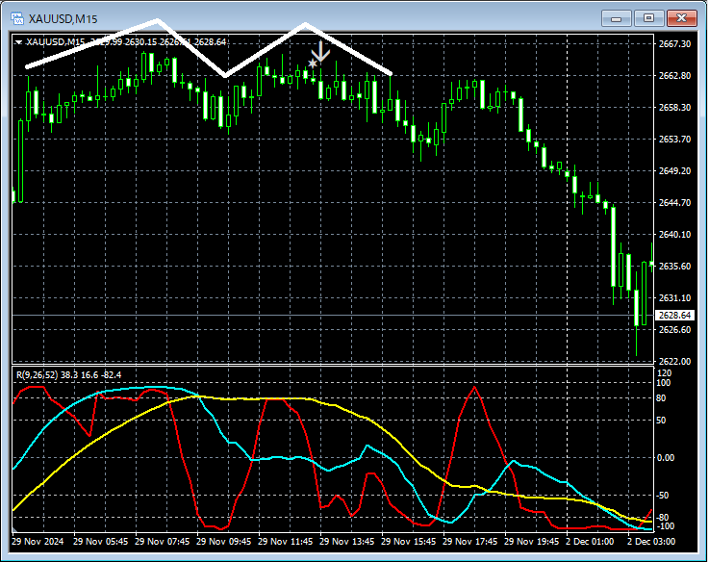Screen dimensions: 709x562
Task: Click the 29 Nov 19:45 time axis label
Action: pos(531,542)
